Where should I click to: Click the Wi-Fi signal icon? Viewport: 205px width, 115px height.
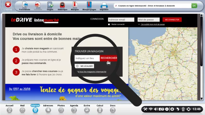(x=151, y=109)
